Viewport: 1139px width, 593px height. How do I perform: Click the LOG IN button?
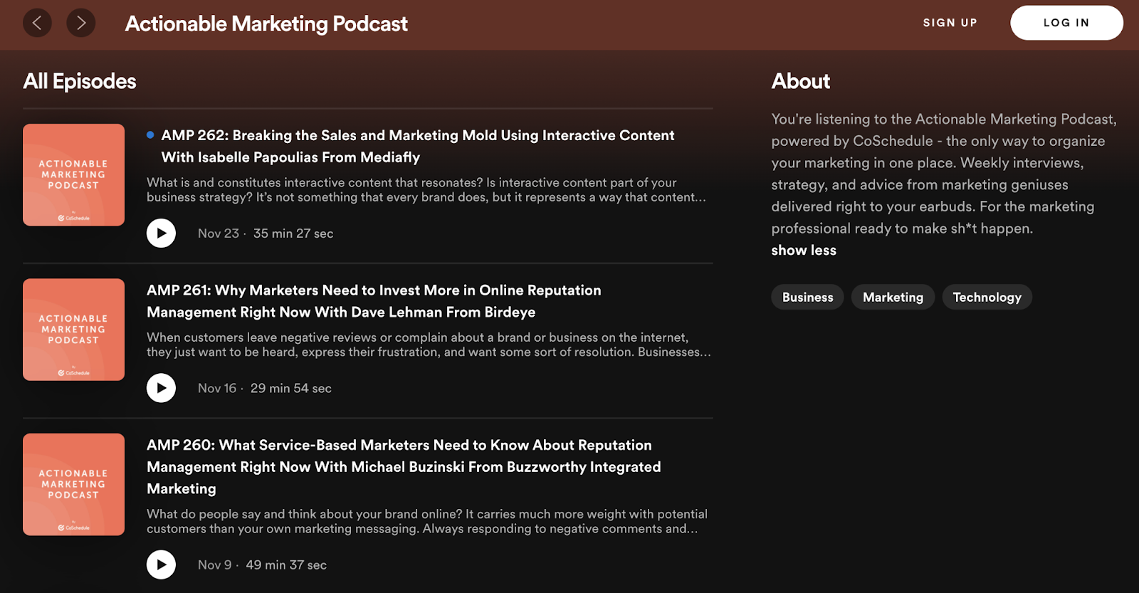(x=1066, y=23)
